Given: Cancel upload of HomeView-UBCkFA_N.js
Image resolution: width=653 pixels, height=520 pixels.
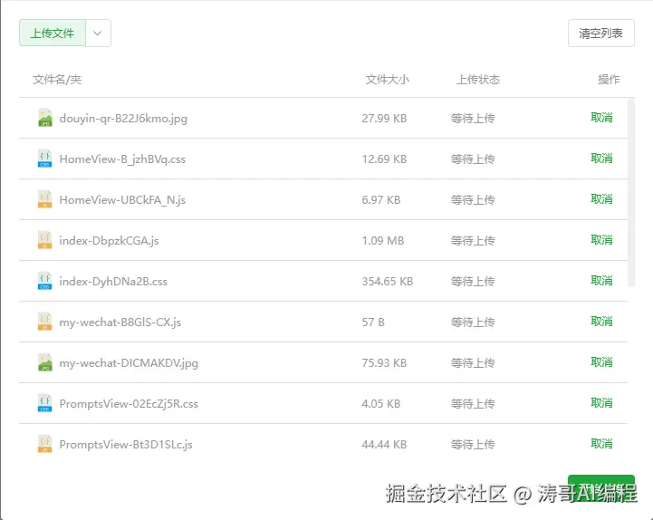Looking at the screenshot, I should pos(601,199).
